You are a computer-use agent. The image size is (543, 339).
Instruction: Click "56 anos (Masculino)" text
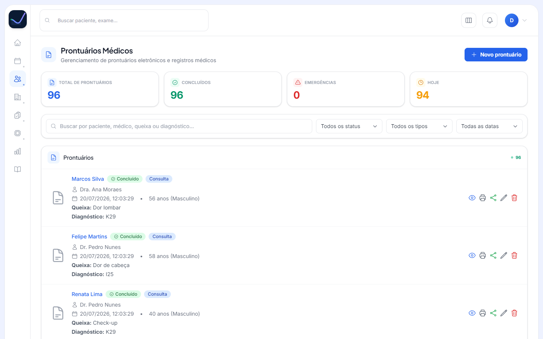(174, 199)
